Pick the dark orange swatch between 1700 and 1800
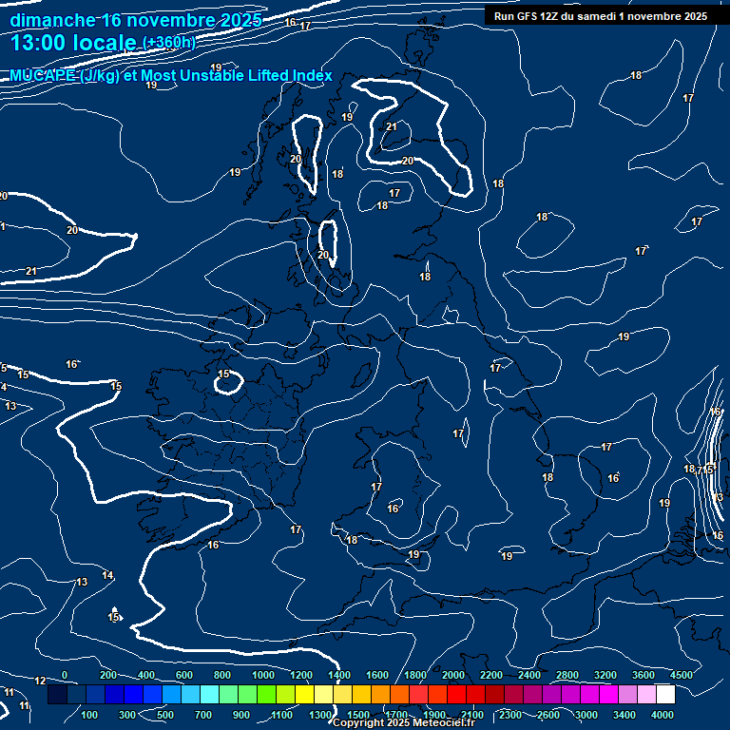This screenshot has height=730, width=730. 400,694
